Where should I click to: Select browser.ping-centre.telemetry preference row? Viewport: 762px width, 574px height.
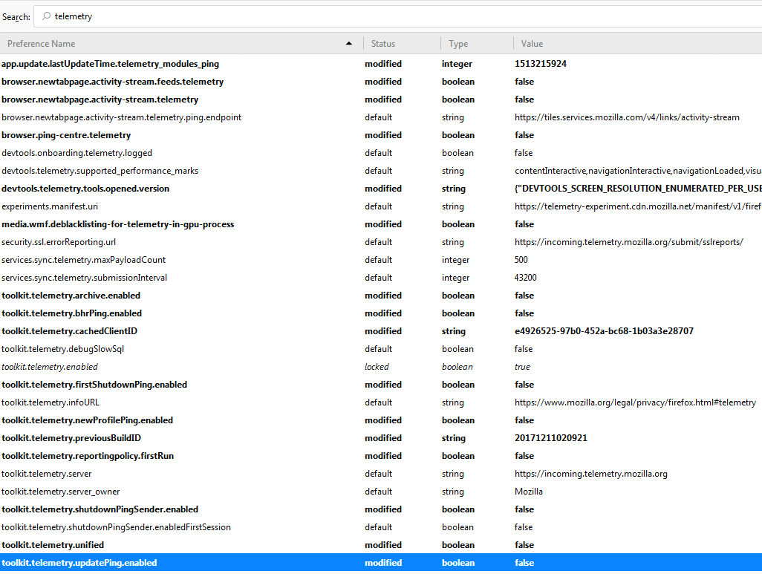(x=66, y=135)
